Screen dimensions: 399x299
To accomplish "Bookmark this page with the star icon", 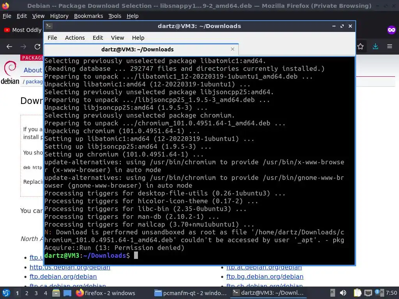I will 360,46.
